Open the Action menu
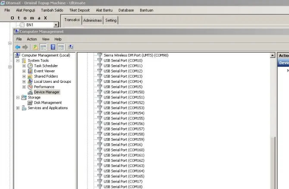The image size is (289, 189). (x=32, y=39)
